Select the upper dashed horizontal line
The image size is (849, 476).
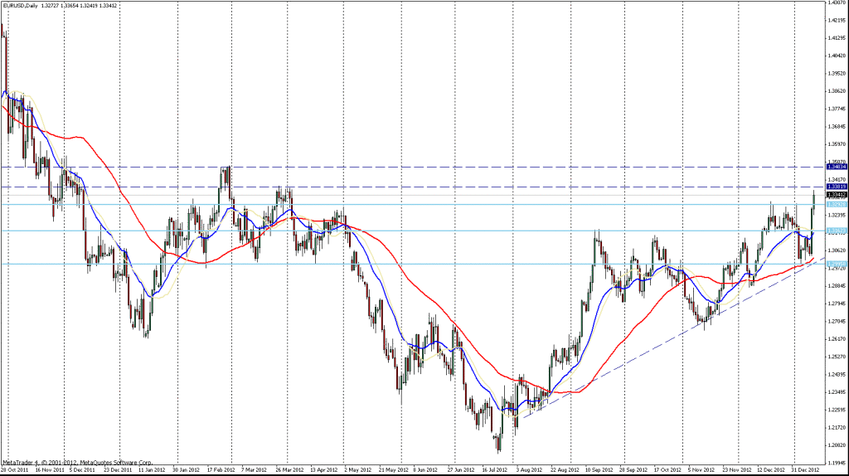415,167
